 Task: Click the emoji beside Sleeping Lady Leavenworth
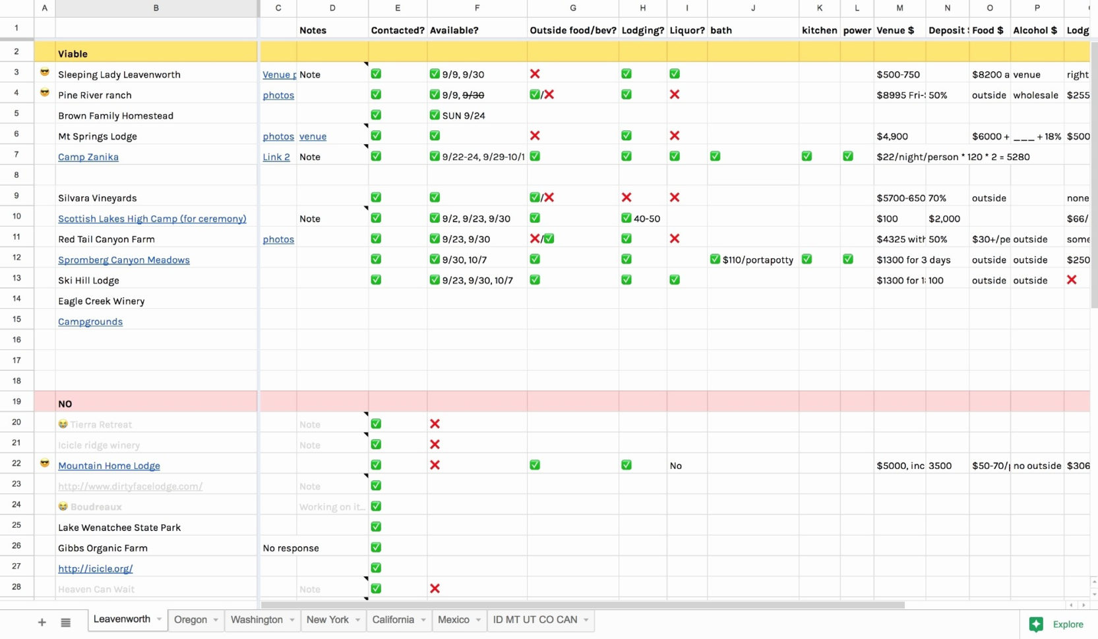44,72
